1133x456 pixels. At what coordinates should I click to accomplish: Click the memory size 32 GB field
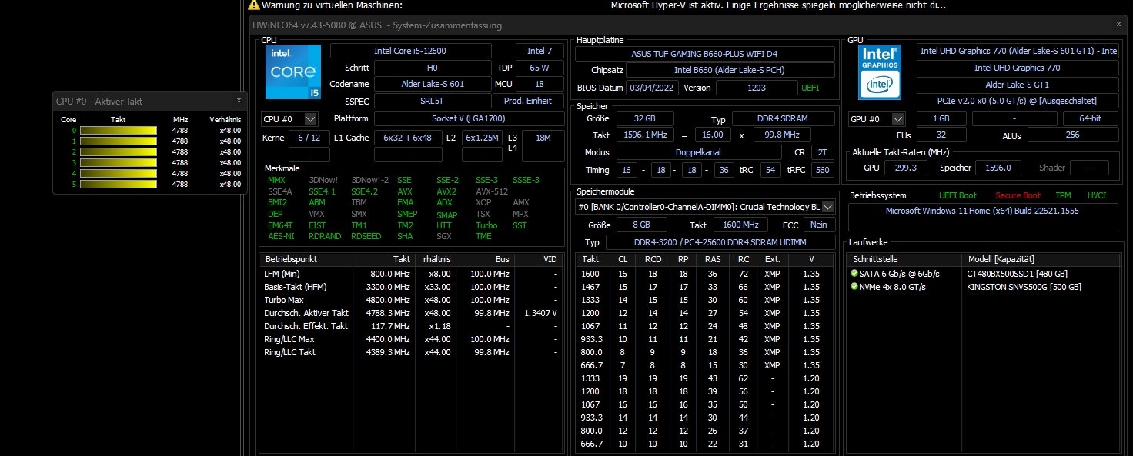(644, 119)
